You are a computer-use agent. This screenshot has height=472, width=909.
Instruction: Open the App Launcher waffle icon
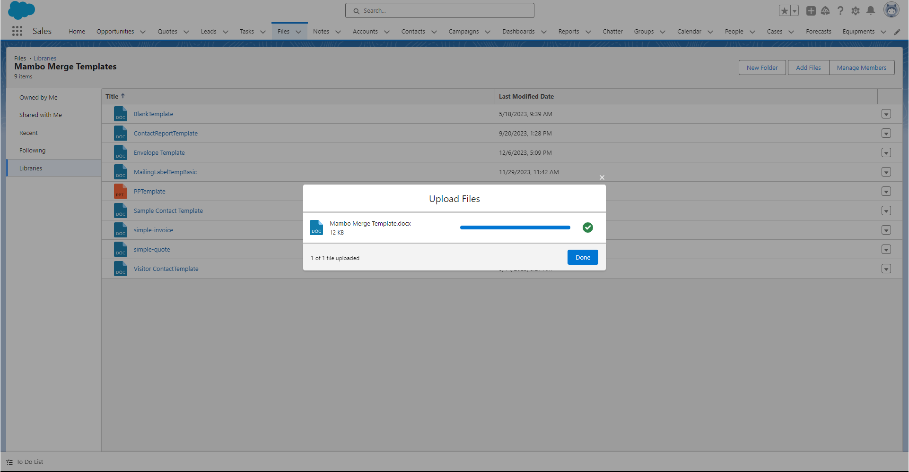click(x=17, y=31)
